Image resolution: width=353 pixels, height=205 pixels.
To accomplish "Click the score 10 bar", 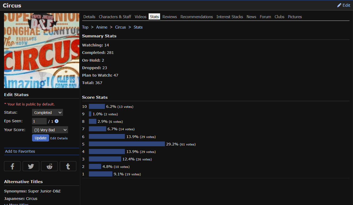I will (x=97, y=107).
